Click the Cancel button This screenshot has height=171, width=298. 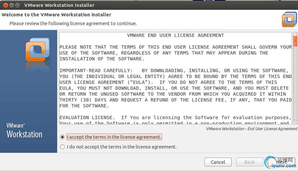[218, 162]
